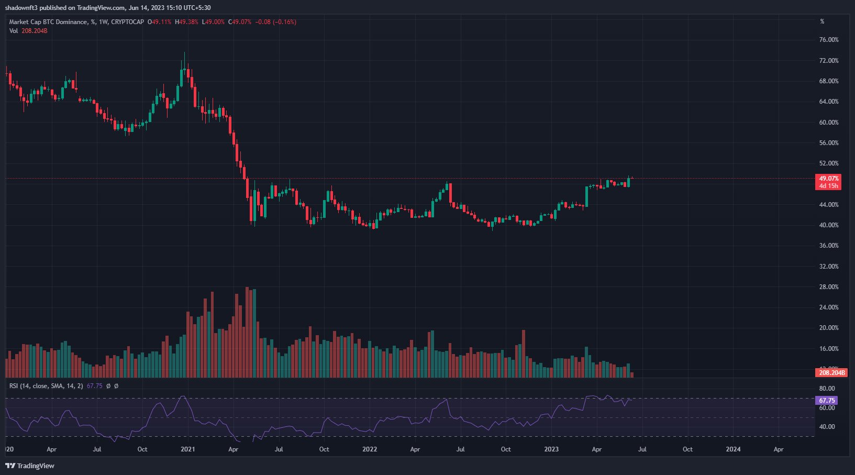Click the 64.00% price axis label
The image size is (855, 475).
(829, 102)
